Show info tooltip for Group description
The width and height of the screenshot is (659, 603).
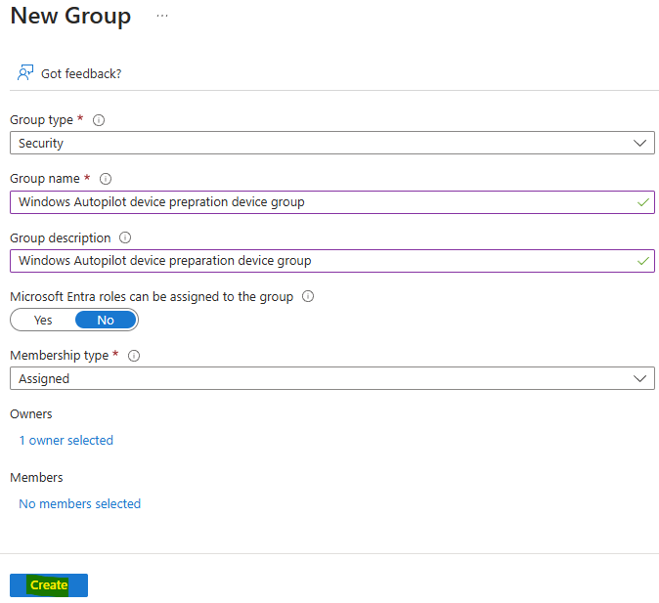(x=125, y=237)
